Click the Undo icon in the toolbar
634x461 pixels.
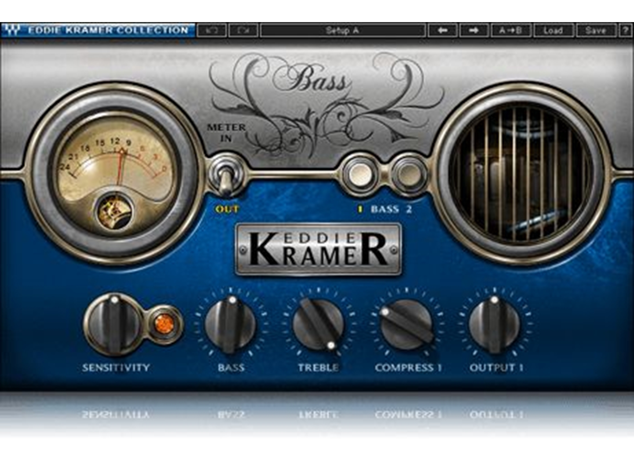(211, 30)
